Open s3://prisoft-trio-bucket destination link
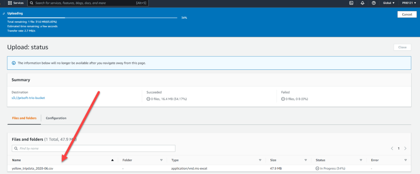The height and width of the screenshot is (174, 420). tap(28, 98)
